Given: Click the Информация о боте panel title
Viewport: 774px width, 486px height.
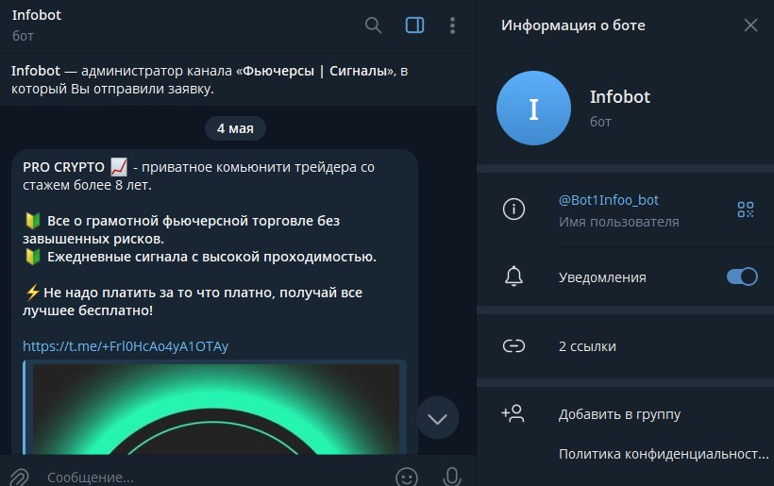Looking at the screenshot, I should click(x=573, y=25).
